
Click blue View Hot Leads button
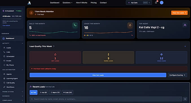point(98,75)
